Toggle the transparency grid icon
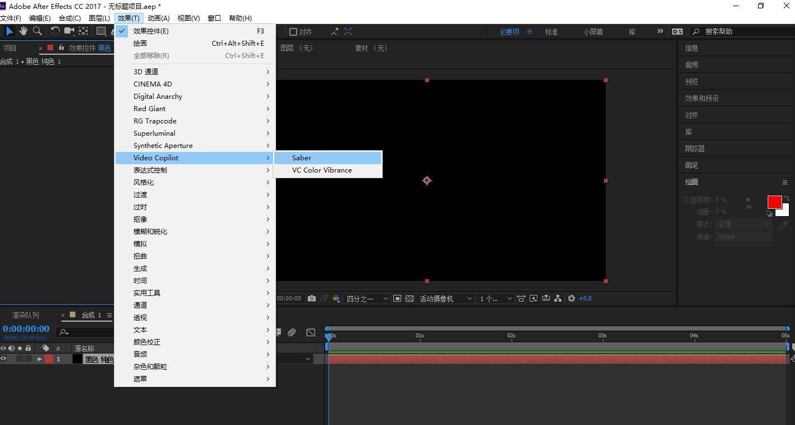This screenshot has width=795, height=425. (x=410, y=299)
